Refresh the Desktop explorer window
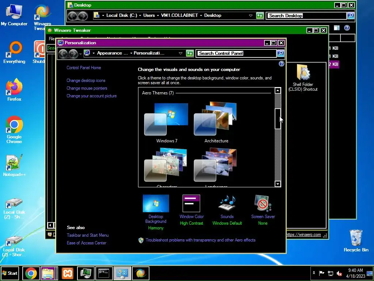 pyautogui.click(x=260, y=16)
